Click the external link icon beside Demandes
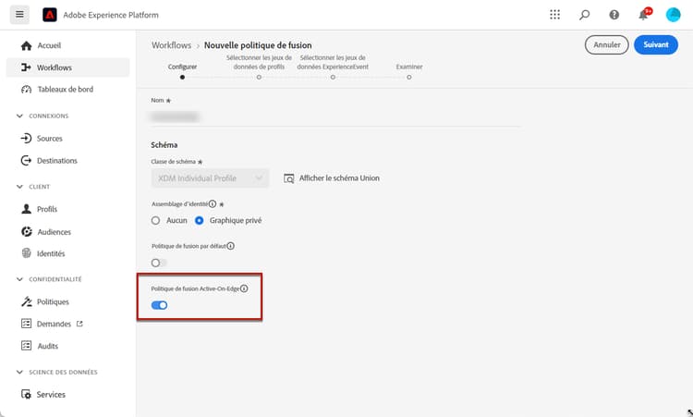The image size is (693, 417). [79, 324]
